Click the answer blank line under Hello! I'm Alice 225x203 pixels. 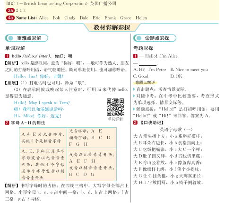[148, 63]
